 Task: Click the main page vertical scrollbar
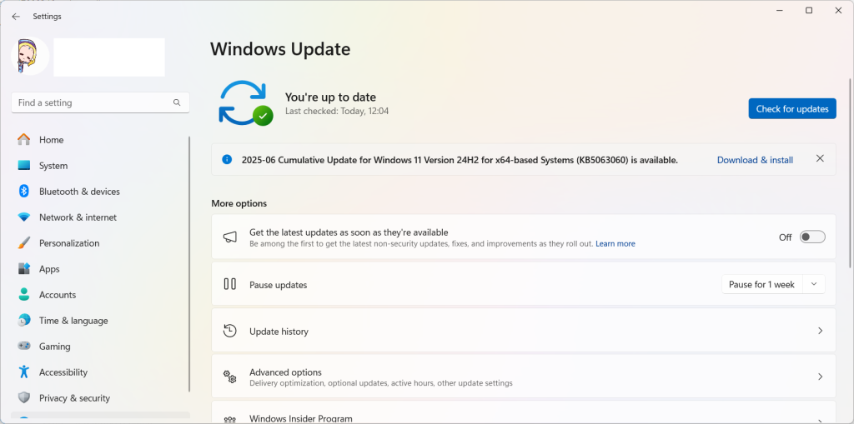click(849, 173)
